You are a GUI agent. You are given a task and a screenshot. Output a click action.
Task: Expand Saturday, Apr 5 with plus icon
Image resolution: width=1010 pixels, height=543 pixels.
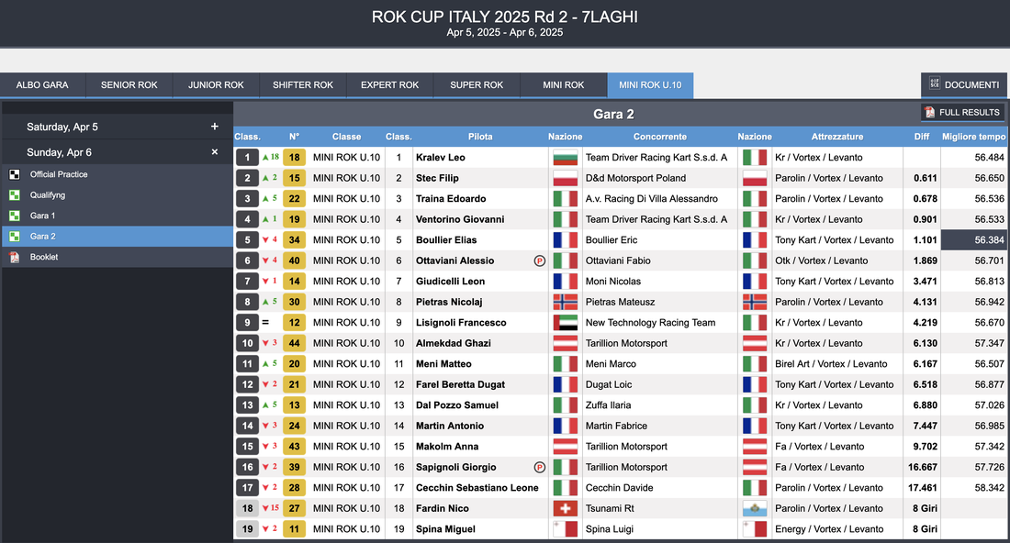(215, 127)
